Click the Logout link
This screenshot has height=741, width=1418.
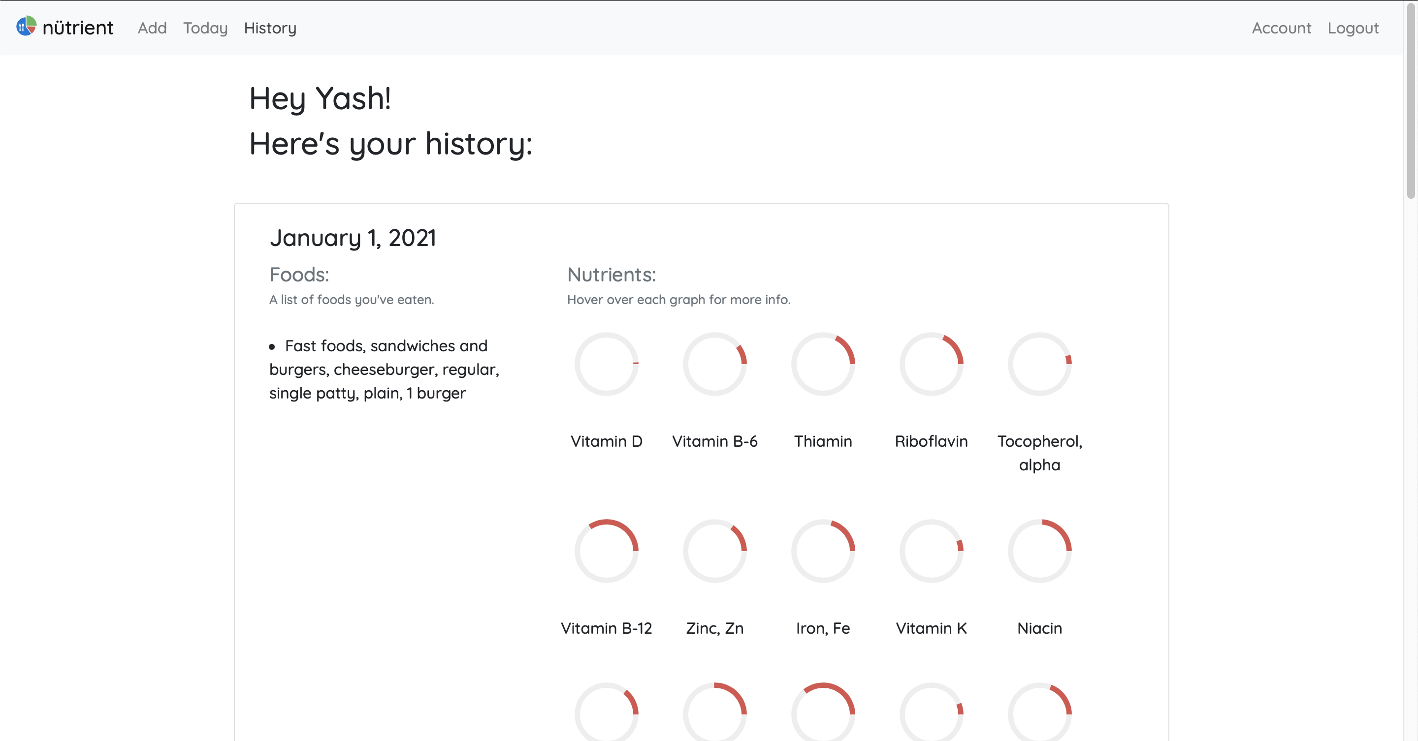coord(1353,28)
